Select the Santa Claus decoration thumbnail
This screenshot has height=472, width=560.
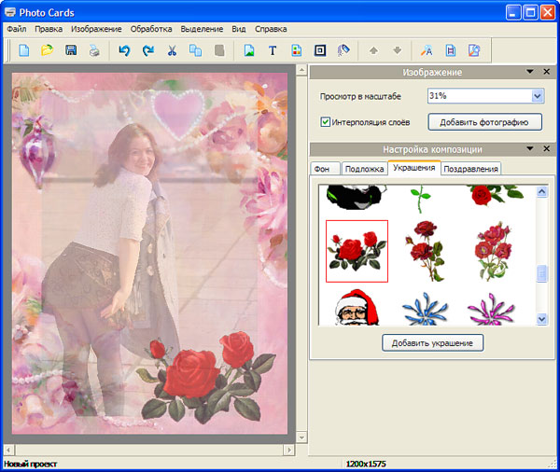coord(357,309)
